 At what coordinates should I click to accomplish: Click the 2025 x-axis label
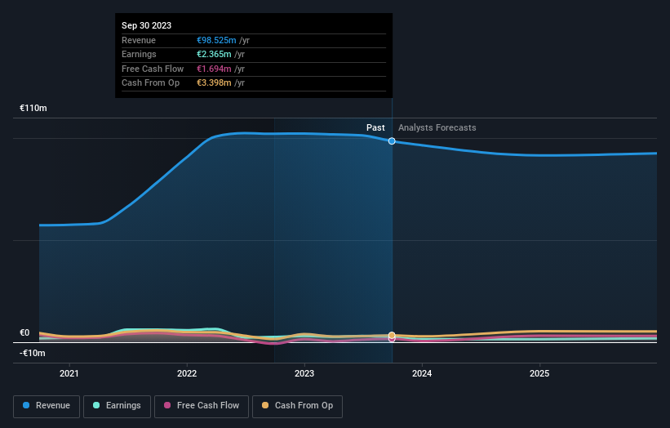539,373
